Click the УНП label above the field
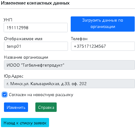135x128 pixels. pos(8,20)
